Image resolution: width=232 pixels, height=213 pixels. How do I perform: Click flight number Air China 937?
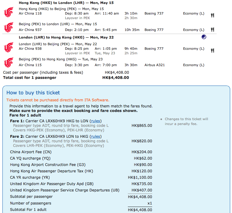click(x=30, y=30)
